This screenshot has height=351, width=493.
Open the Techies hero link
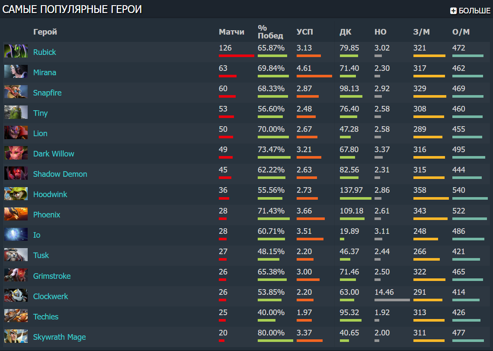[46, 317]
